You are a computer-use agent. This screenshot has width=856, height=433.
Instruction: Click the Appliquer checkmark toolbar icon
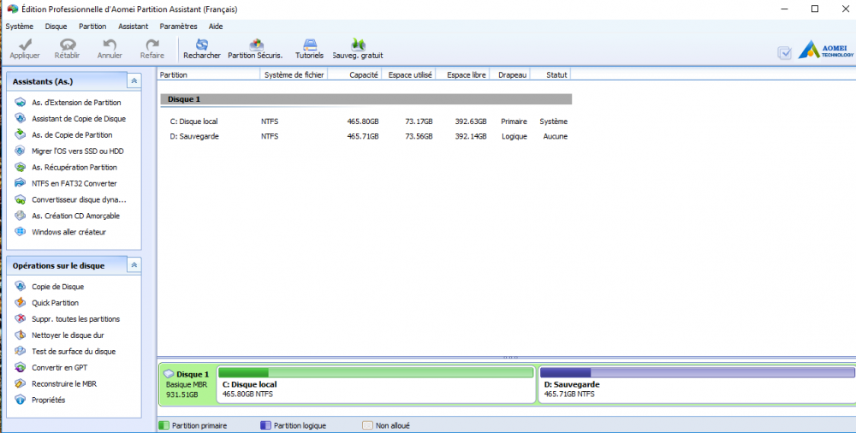point(25,44)
